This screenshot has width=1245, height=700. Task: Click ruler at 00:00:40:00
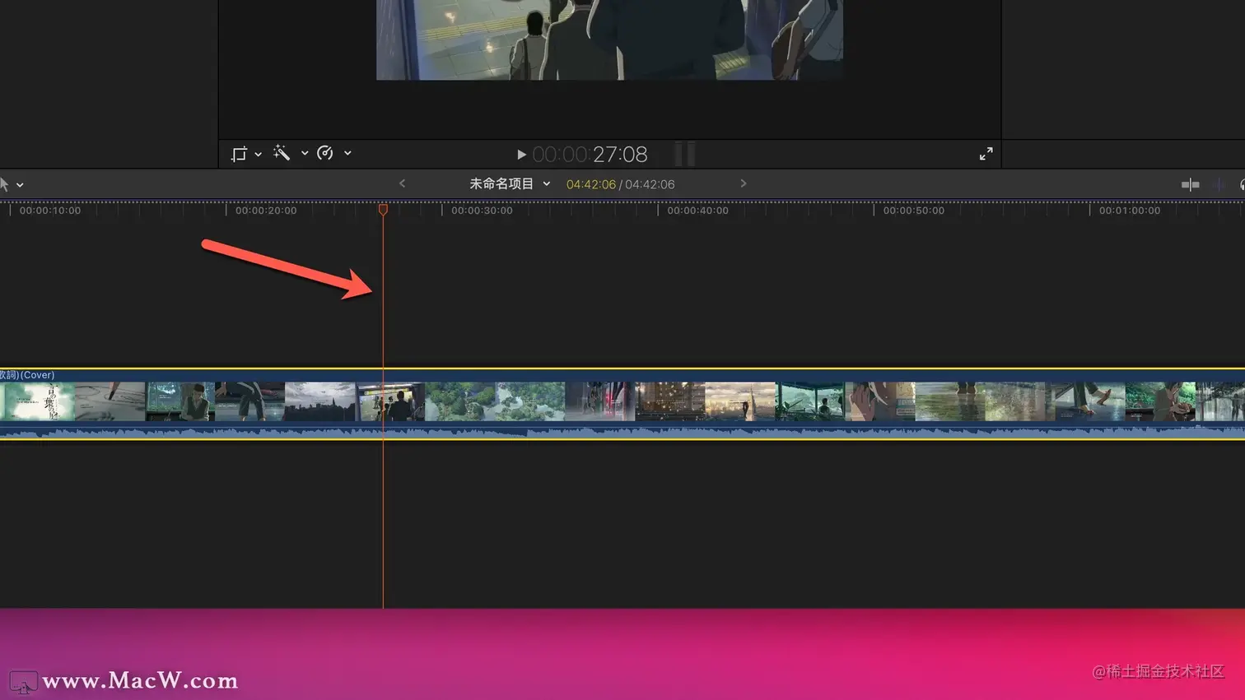click(697, 211)
